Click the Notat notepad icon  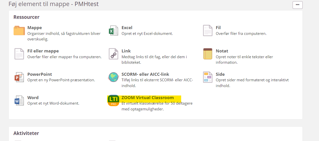tap(208, 54)
